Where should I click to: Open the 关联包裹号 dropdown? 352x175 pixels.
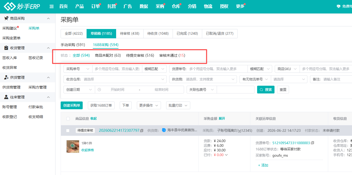[202, 90]
